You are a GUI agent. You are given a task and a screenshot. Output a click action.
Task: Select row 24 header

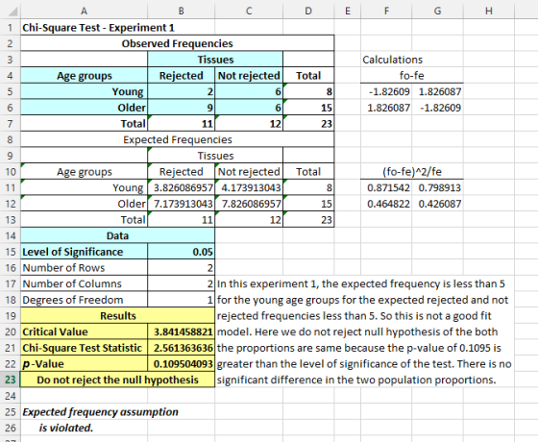click(x=11, y=396)
